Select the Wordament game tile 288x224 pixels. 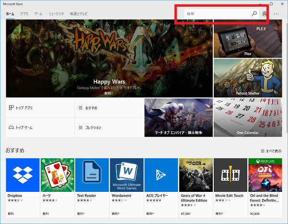click(127, 175)
